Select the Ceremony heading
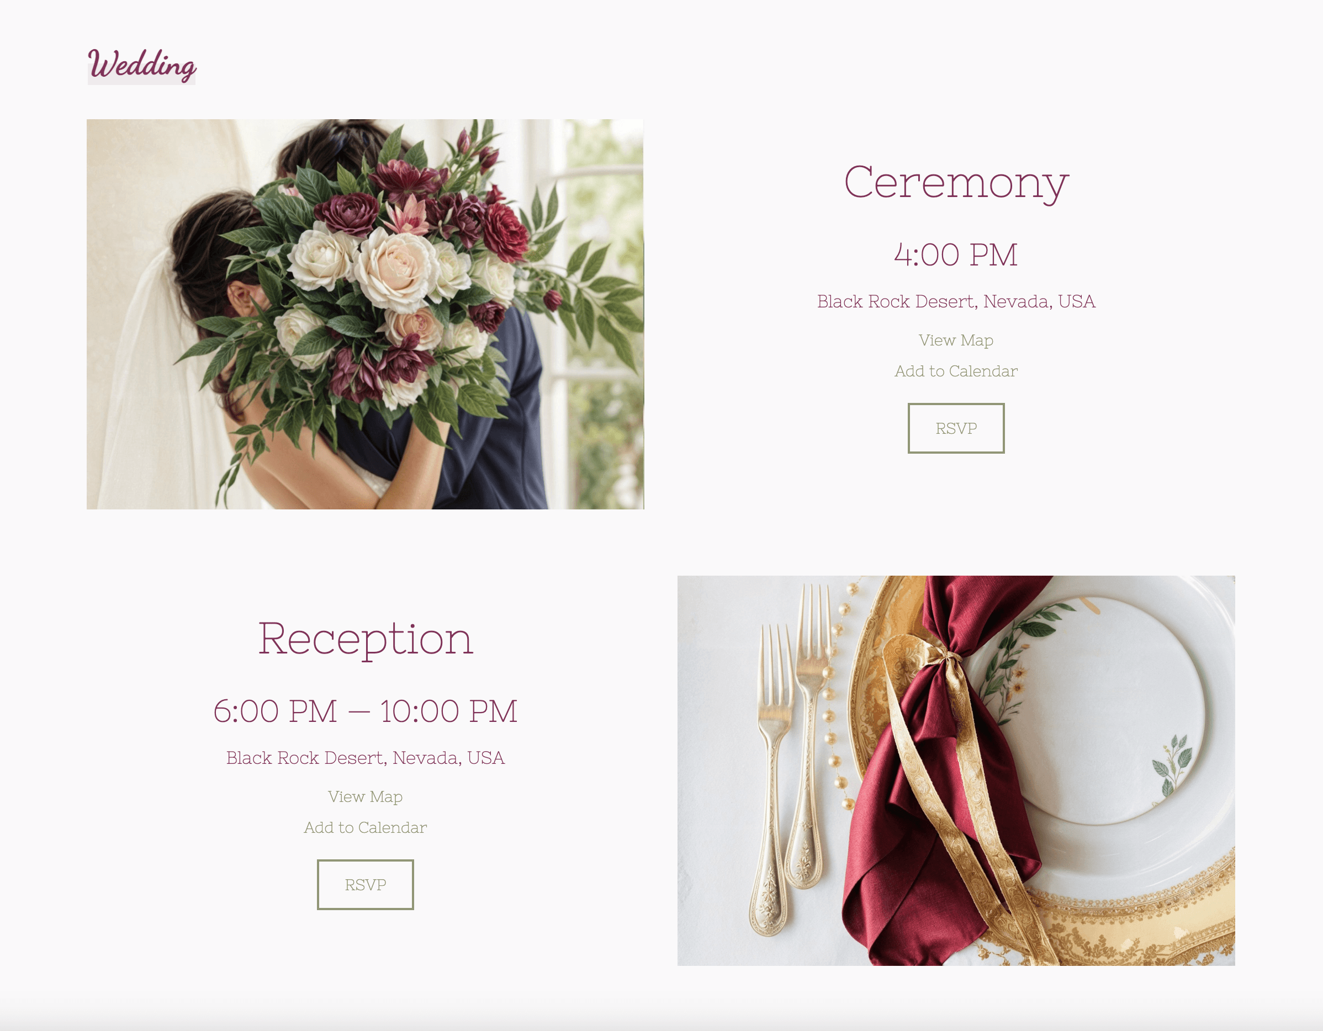The width and height of the screenshot is (1323, 1031). tap(956, 183)
